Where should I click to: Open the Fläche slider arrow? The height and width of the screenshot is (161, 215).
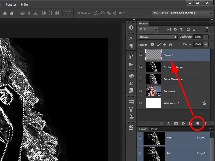[206, 45]
